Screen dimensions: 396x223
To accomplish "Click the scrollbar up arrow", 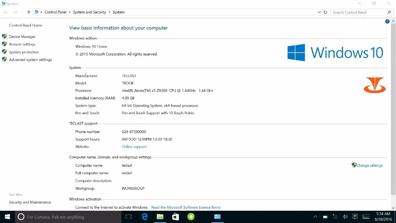I will (x=393, y=21).
